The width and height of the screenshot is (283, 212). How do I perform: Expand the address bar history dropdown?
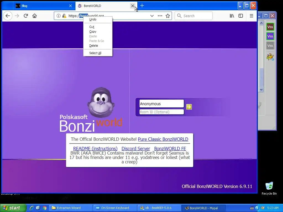pyautogui.click(x=152, y=16)
